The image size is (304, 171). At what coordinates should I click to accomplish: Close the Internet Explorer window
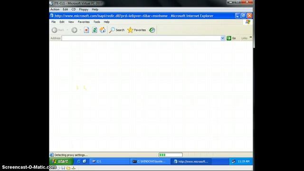pos(249,16)
